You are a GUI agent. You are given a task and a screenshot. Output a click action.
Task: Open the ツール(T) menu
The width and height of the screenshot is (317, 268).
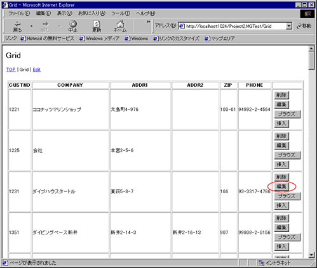pos(121,13)
